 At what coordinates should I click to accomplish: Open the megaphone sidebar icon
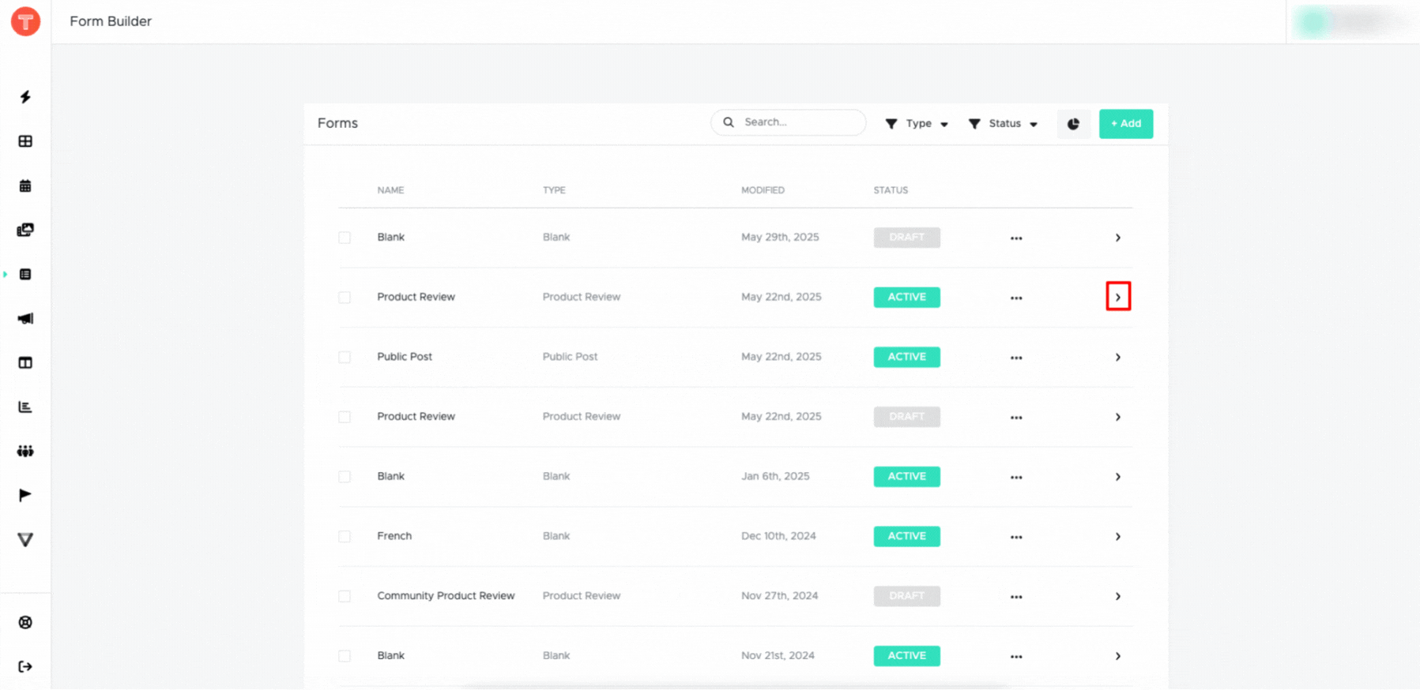pos(25,318)
